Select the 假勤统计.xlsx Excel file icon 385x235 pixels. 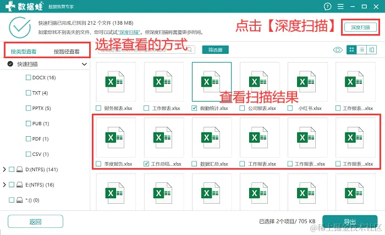[x=211, y=82]
